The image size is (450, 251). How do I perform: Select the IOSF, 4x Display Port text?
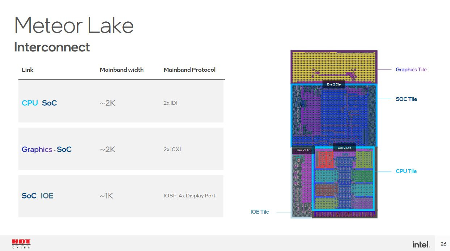(189, 196)
